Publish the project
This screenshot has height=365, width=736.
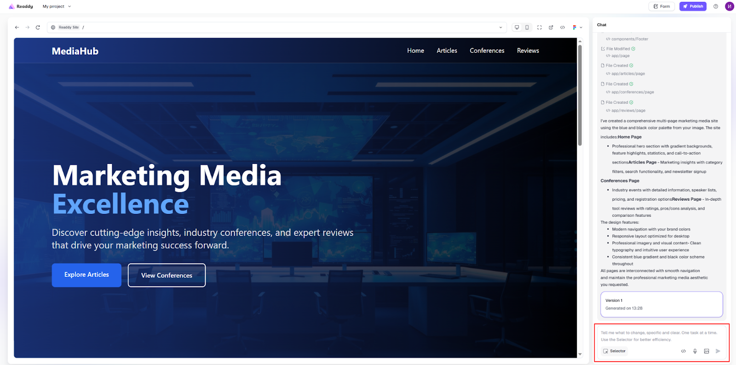[693, 6]
